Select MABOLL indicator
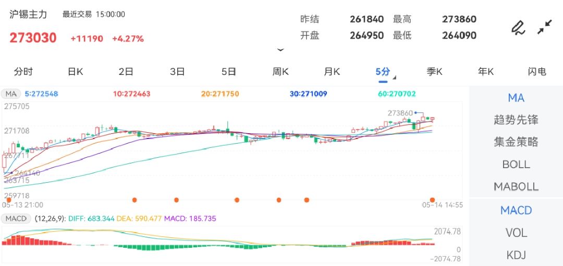 click(x=516, y=186)
